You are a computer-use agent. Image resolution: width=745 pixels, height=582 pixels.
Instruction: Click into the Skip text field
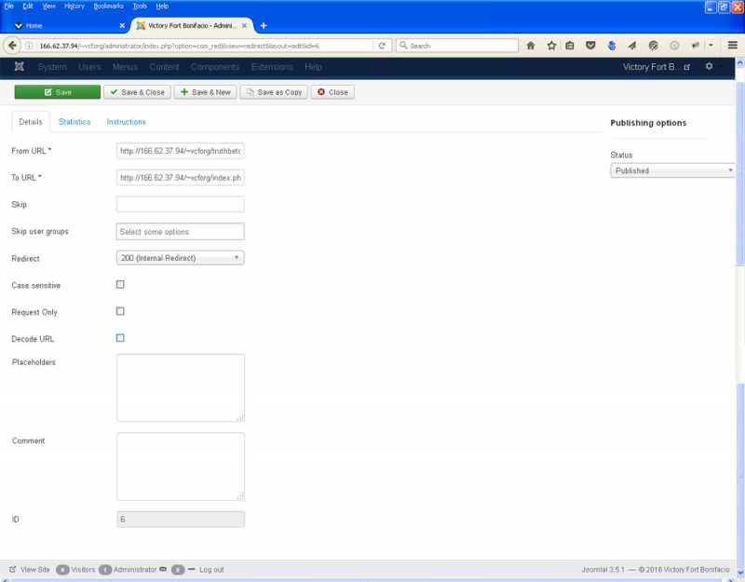(180, 204)
